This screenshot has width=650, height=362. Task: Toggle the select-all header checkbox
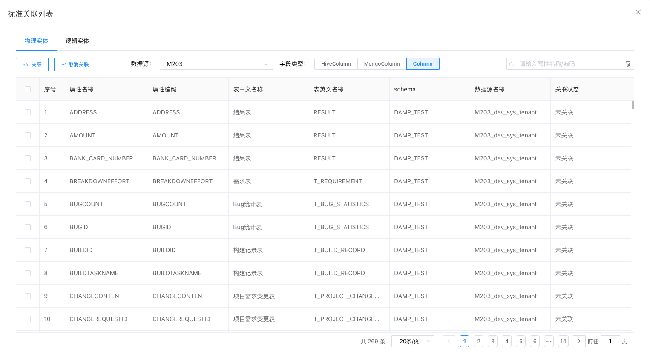click(x=28, y=89)
